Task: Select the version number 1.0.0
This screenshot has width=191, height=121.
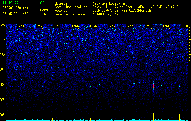Action: (x=41, y=3)
